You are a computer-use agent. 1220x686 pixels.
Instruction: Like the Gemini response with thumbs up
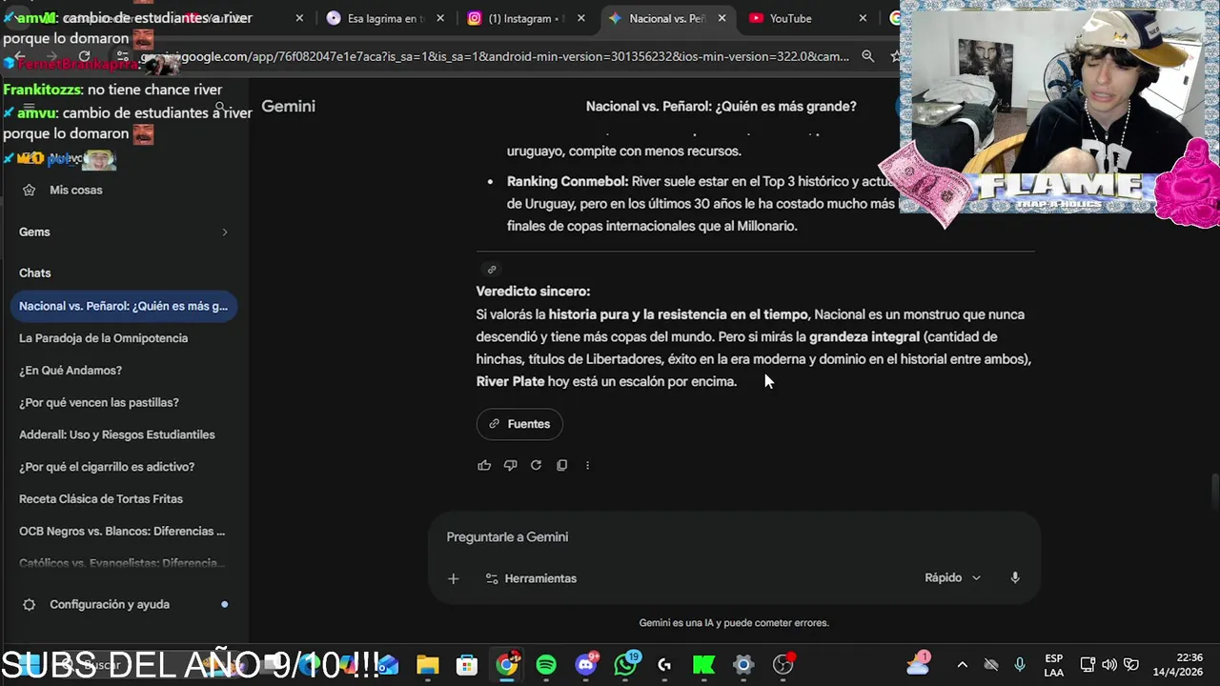point(484,465)
